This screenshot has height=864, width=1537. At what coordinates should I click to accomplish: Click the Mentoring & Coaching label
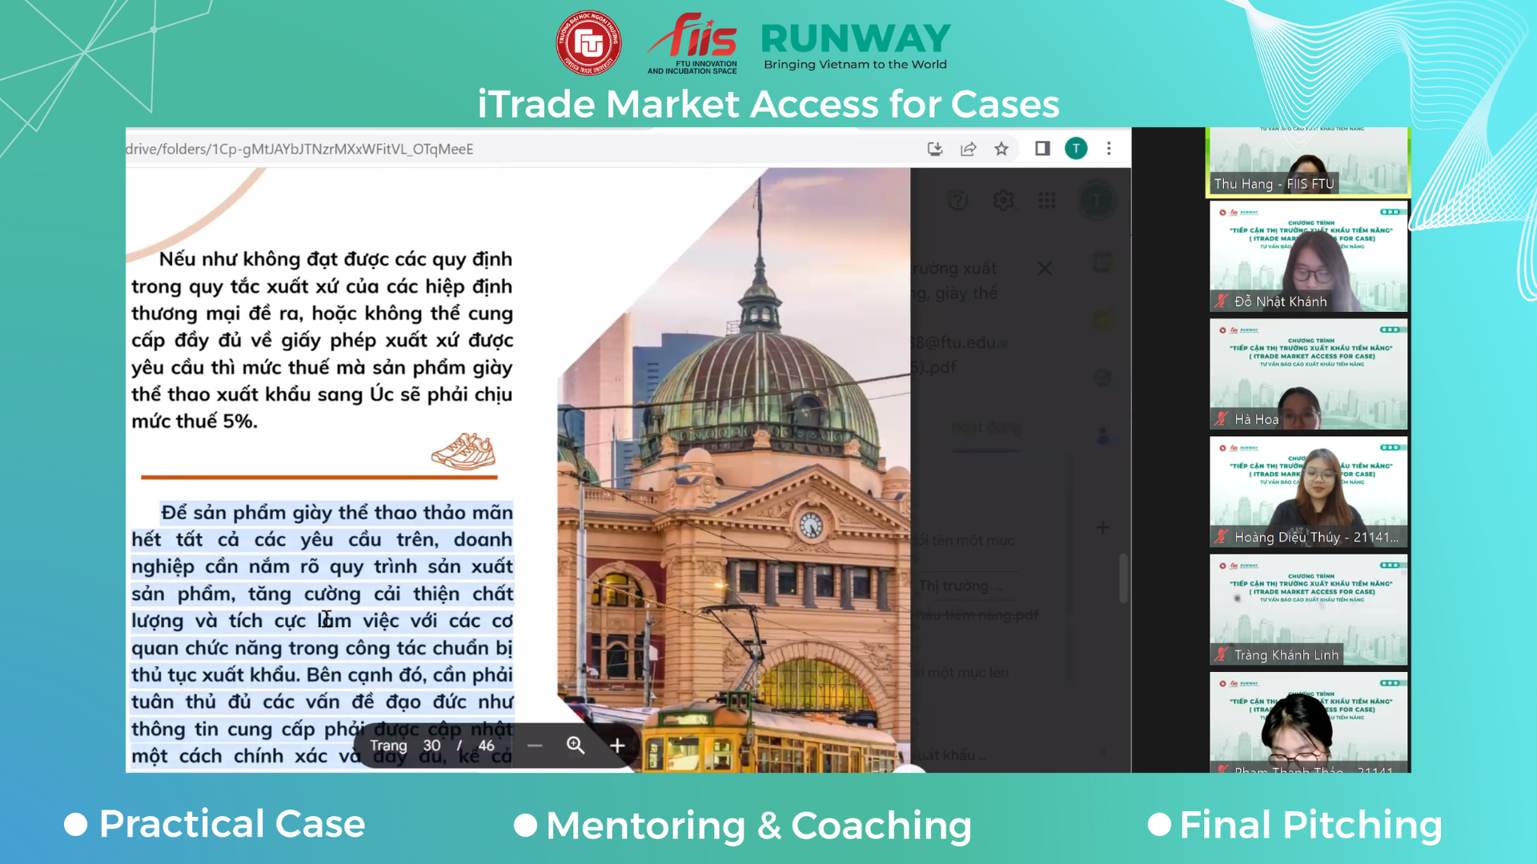point(758,826)
